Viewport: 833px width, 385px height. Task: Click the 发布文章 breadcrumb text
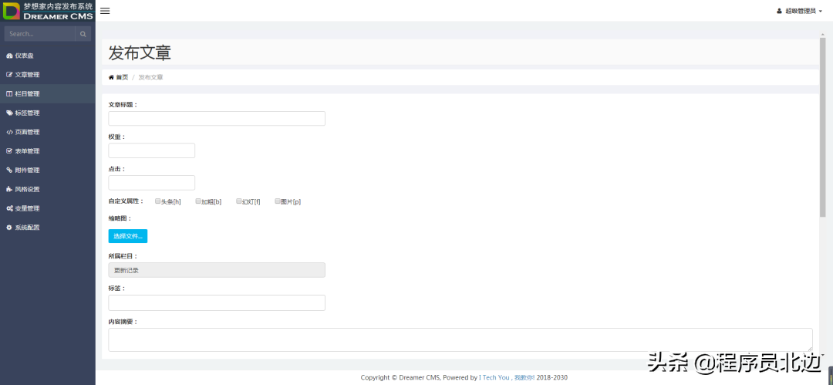(151, 78)
